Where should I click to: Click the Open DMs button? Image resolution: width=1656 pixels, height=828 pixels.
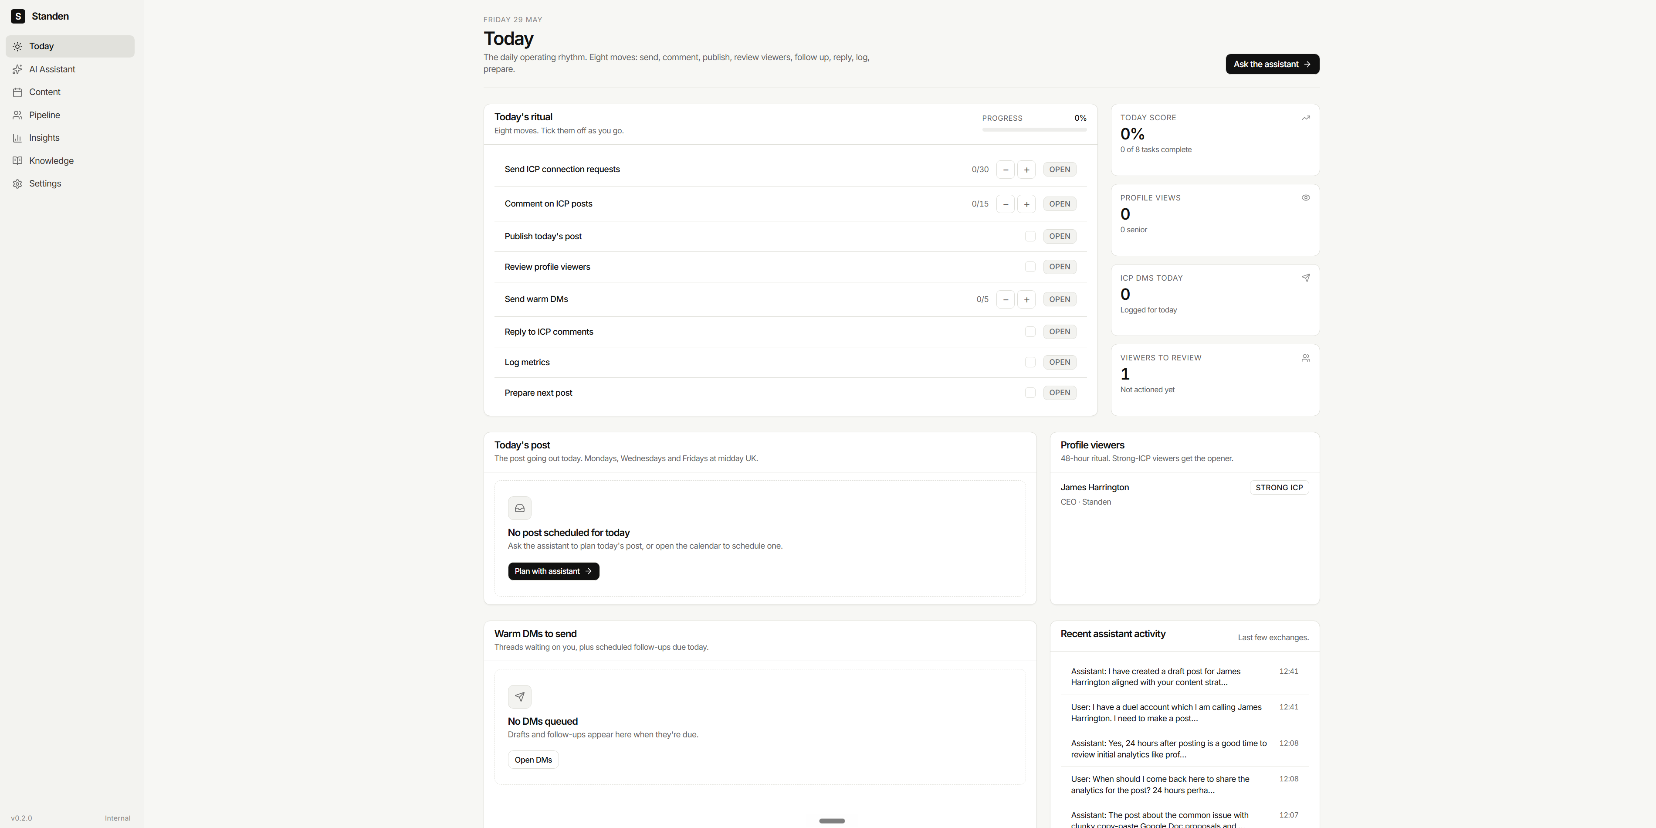click(533, 760)
